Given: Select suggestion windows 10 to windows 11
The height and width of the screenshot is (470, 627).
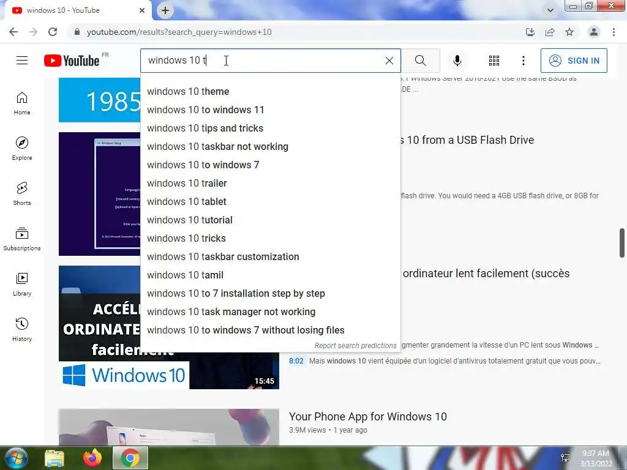Looking at the screenshot, I should click(x=270, y=110).
